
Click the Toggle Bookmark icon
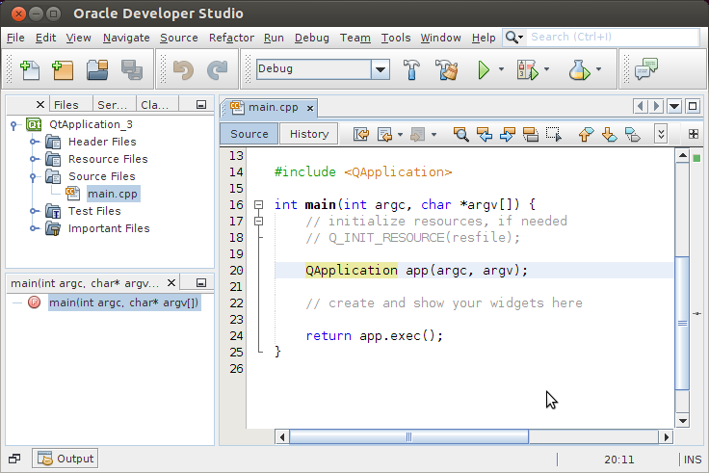[x=633, y=134]
